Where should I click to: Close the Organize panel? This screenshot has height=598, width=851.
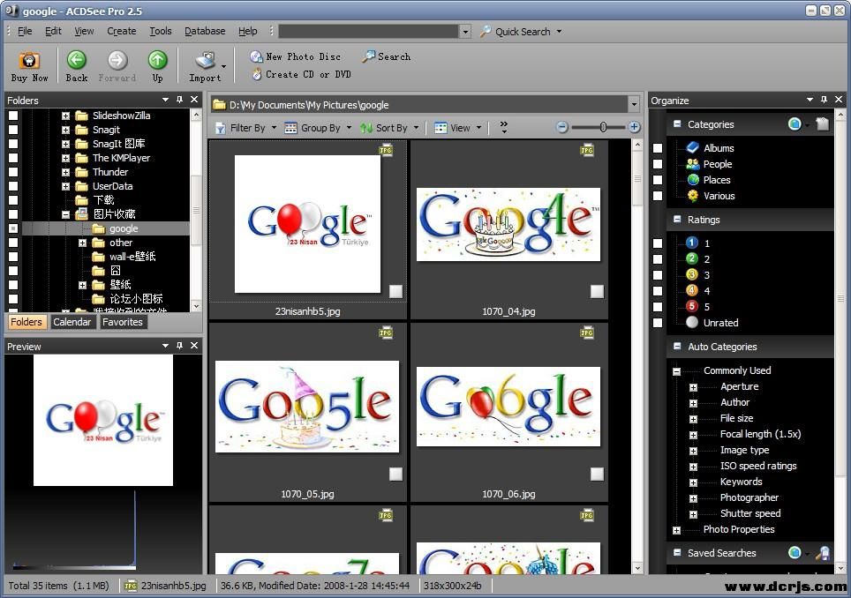coord(839,100)
